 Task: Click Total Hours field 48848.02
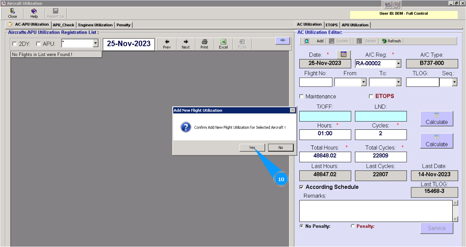coord(325,157)
